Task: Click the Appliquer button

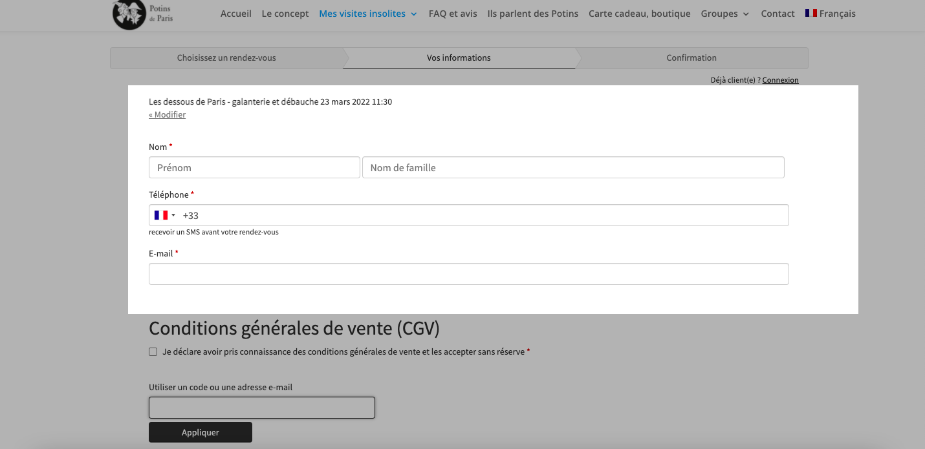Action: click(x=201, y=432)
